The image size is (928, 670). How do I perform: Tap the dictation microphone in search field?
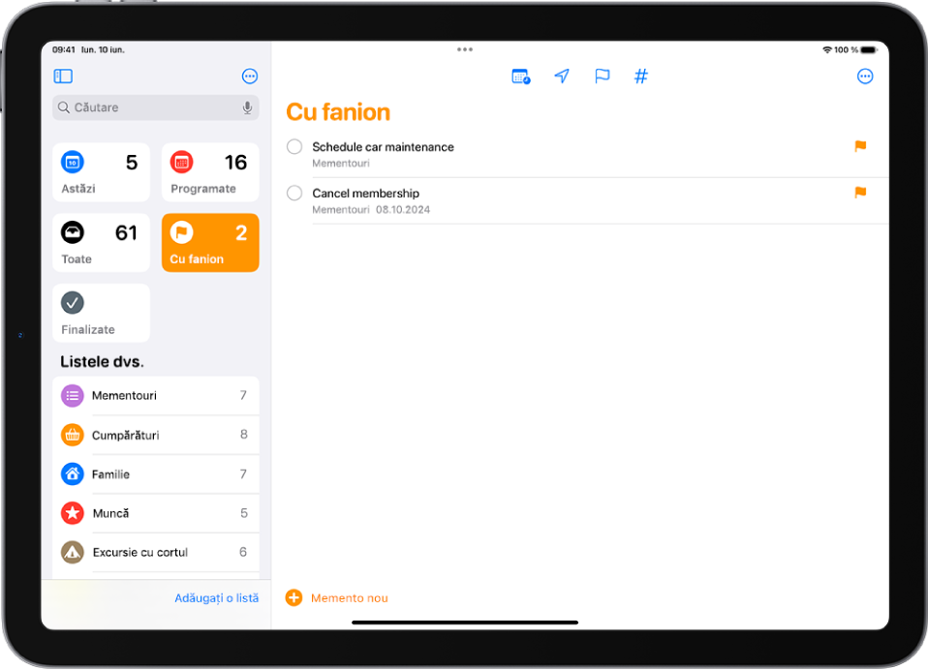(247, 107)
